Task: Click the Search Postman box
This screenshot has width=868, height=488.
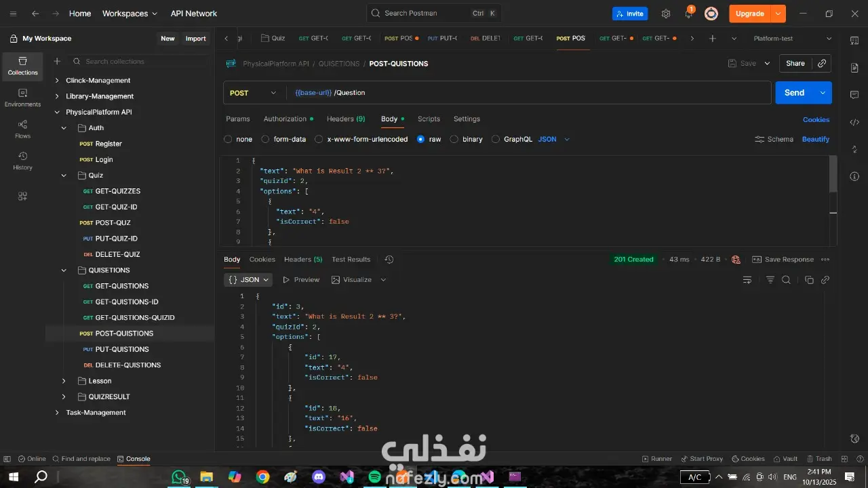Action: click(434, 14)
